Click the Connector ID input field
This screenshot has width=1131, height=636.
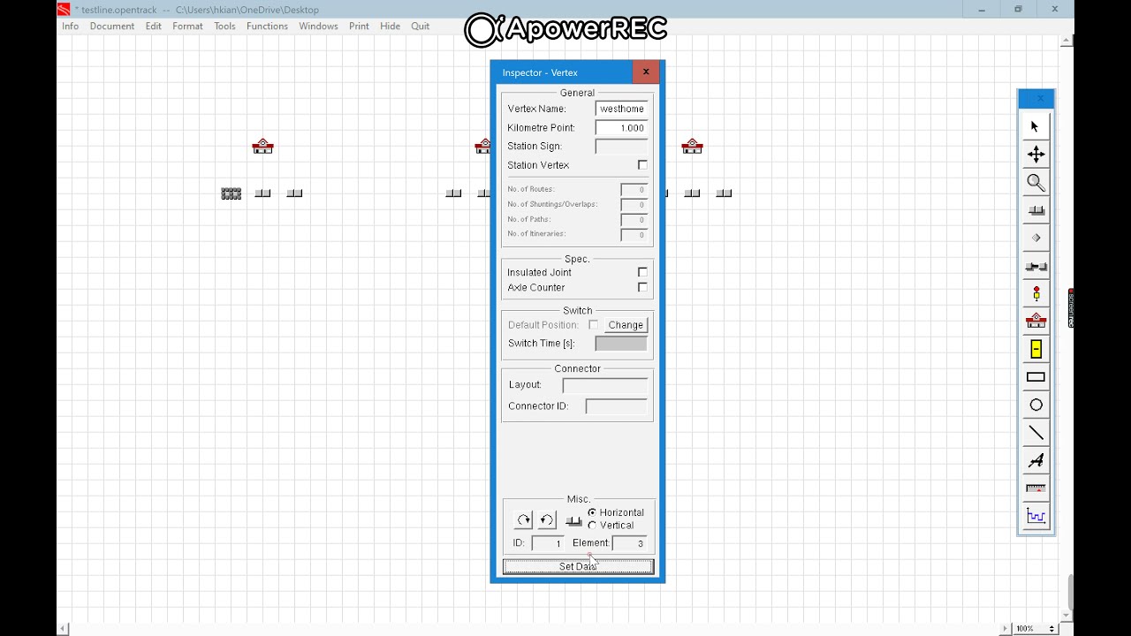(616, 406)
